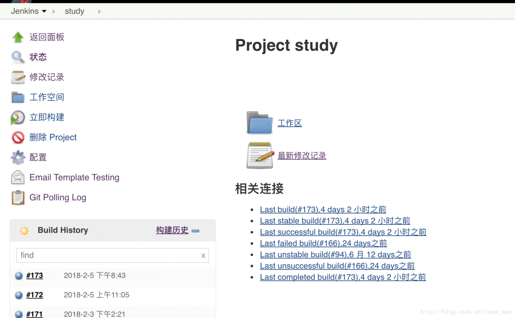
Task: Click the Jenkins breadcrumb item
Action: coord(25,11)
